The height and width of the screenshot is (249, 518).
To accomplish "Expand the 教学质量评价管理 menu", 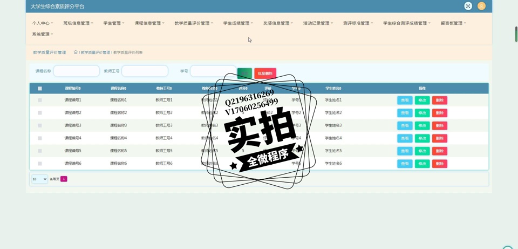I will point(194,23).
